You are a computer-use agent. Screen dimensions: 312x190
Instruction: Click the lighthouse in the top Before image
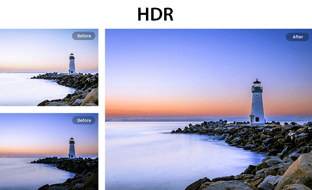point(72,64)
